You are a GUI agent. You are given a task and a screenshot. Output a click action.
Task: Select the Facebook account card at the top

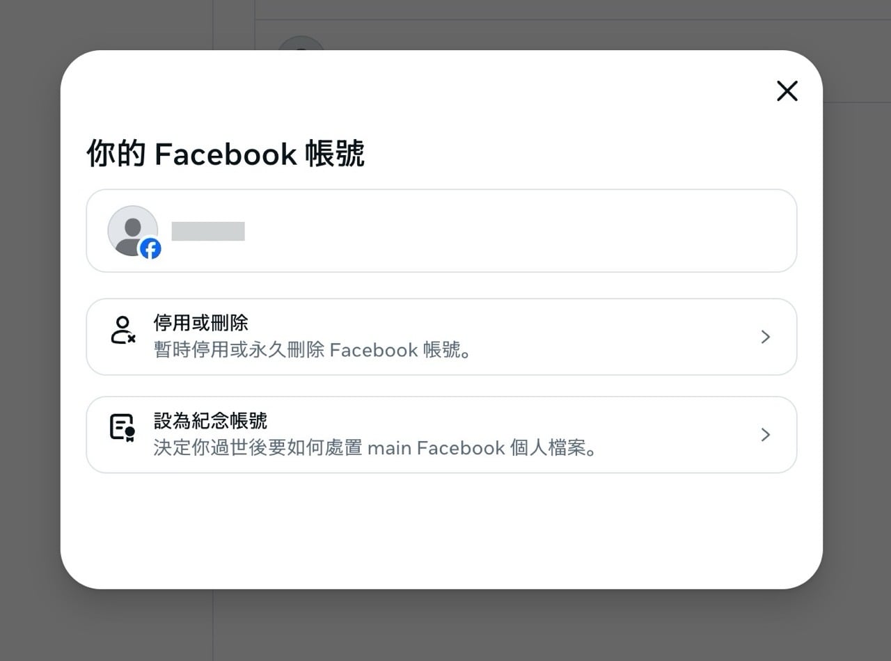[x=441, y=230]
